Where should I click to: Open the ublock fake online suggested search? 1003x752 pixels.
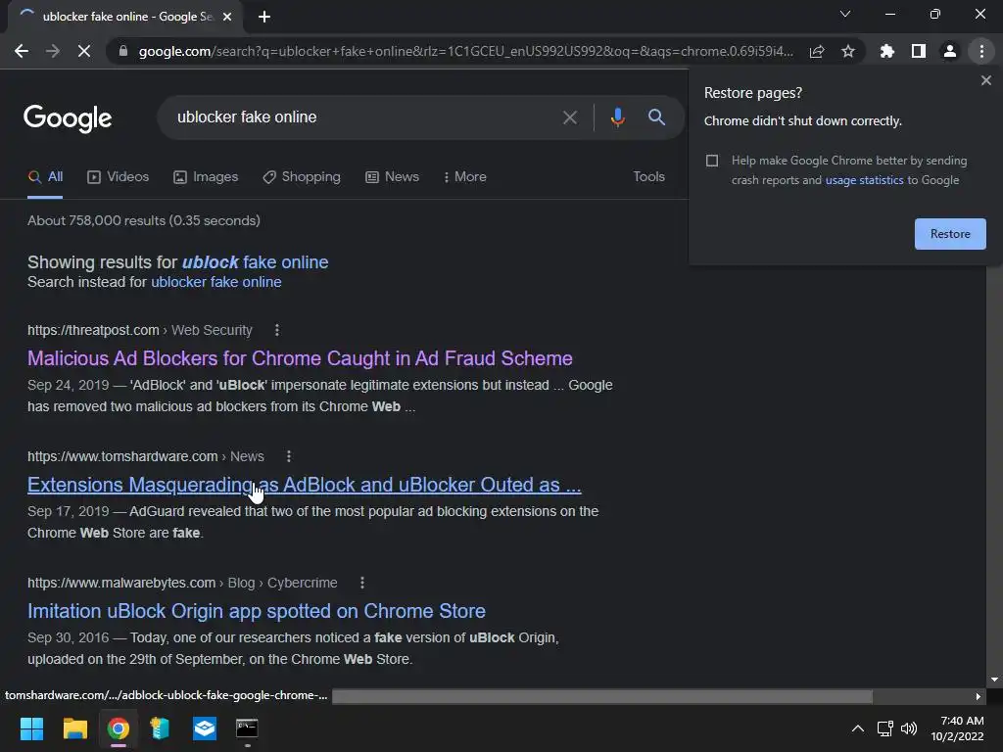click(x=256, y=262)
